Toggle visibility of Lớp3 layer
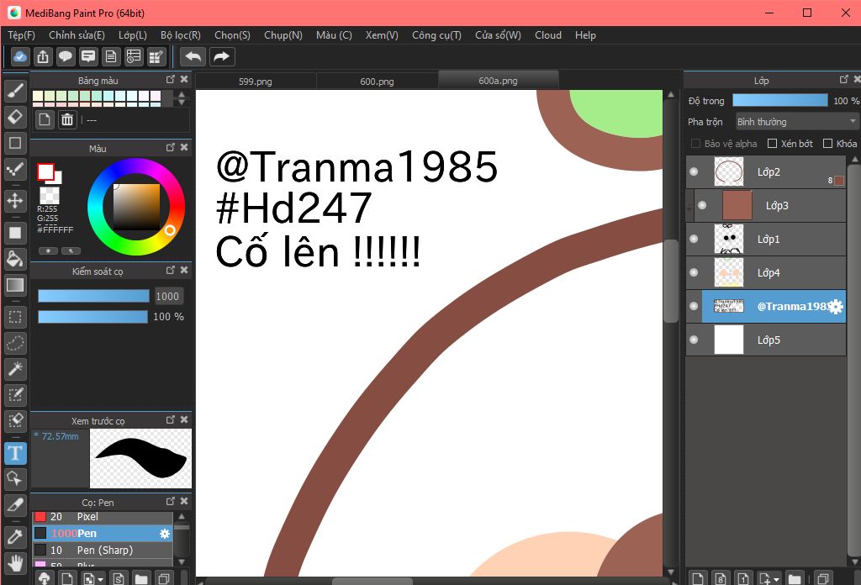Viewport: 861px width, 585px height. pos(702,205)
